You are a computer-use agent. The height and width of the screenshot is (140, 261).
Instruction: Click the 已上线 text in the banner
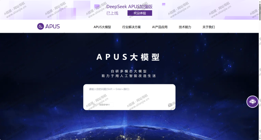[x=112, y=13]
